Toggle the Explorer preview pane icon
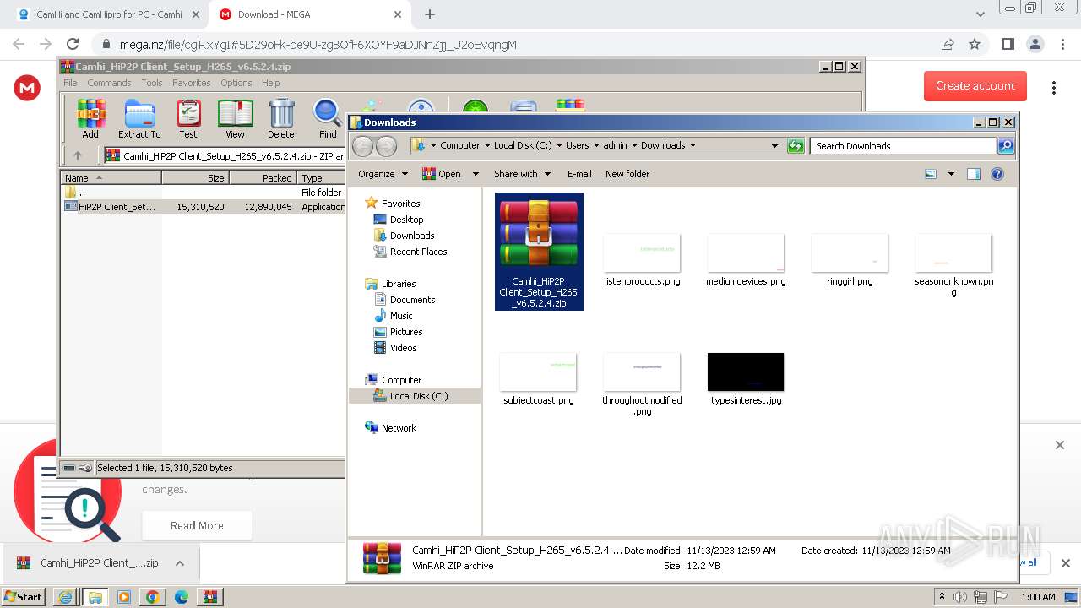1081x608 pixels. (x=973, y=174)
